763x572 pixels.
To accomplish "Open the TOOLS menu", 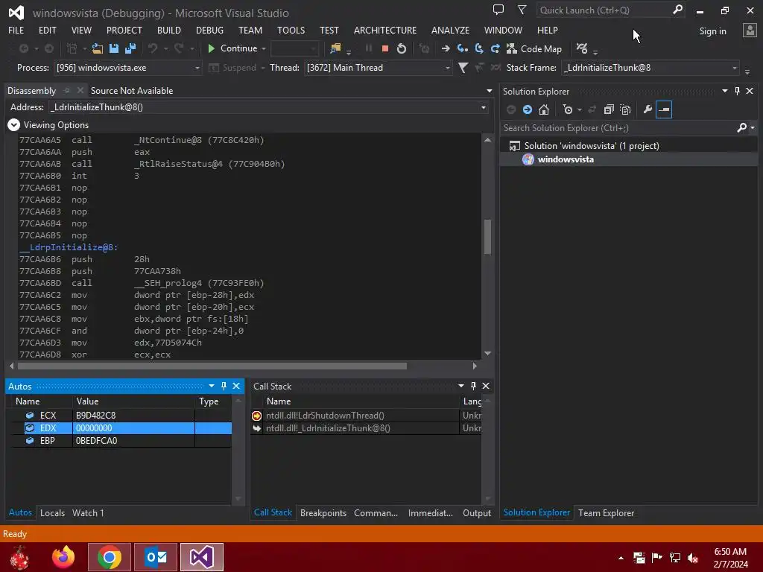I will point(291,30).
